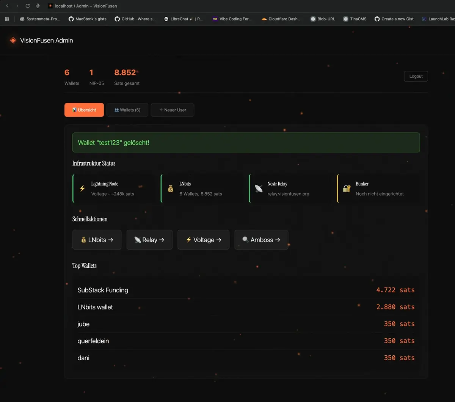Click the browser reload icon
The height and width of the screenshot is (402, 455).
tap(27, 6)
